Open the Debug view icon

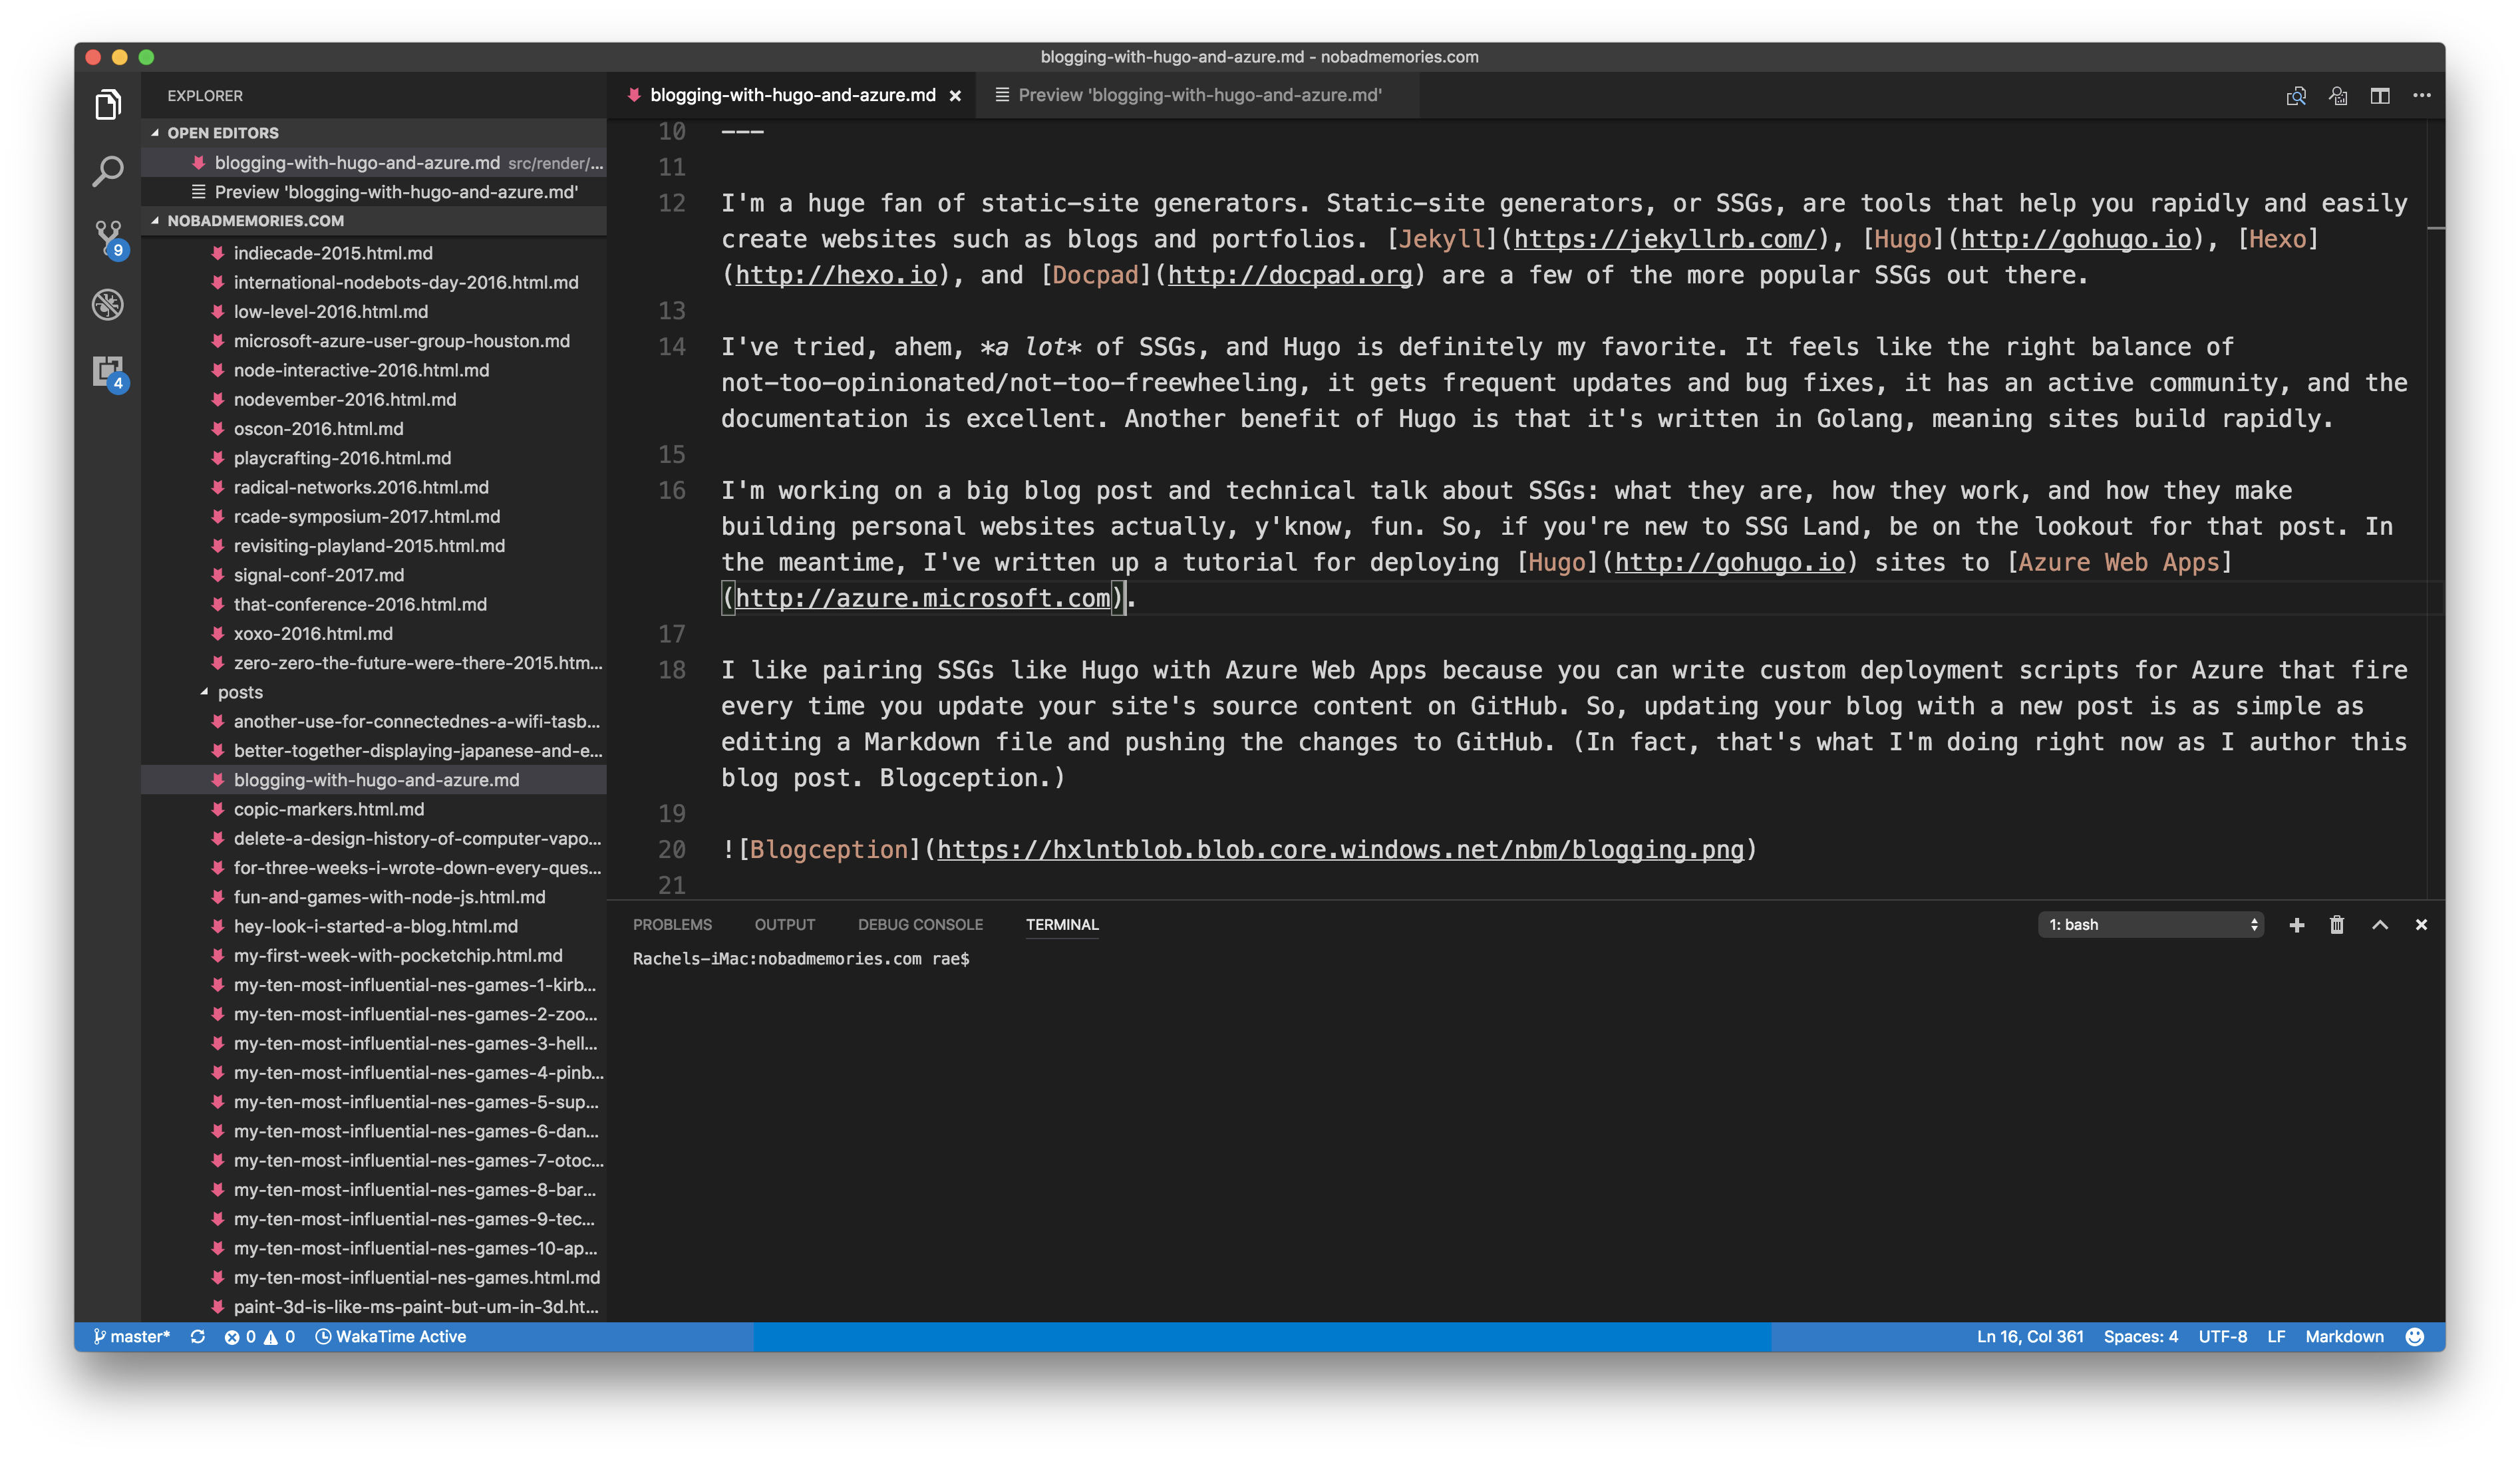point(108,305)
